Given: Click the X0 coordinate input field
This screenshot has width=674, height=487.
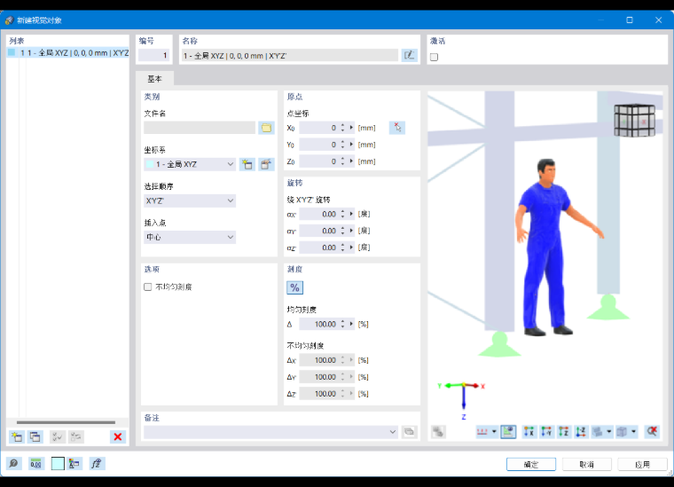Looking at the screenshot, I should tap(318, 128).
